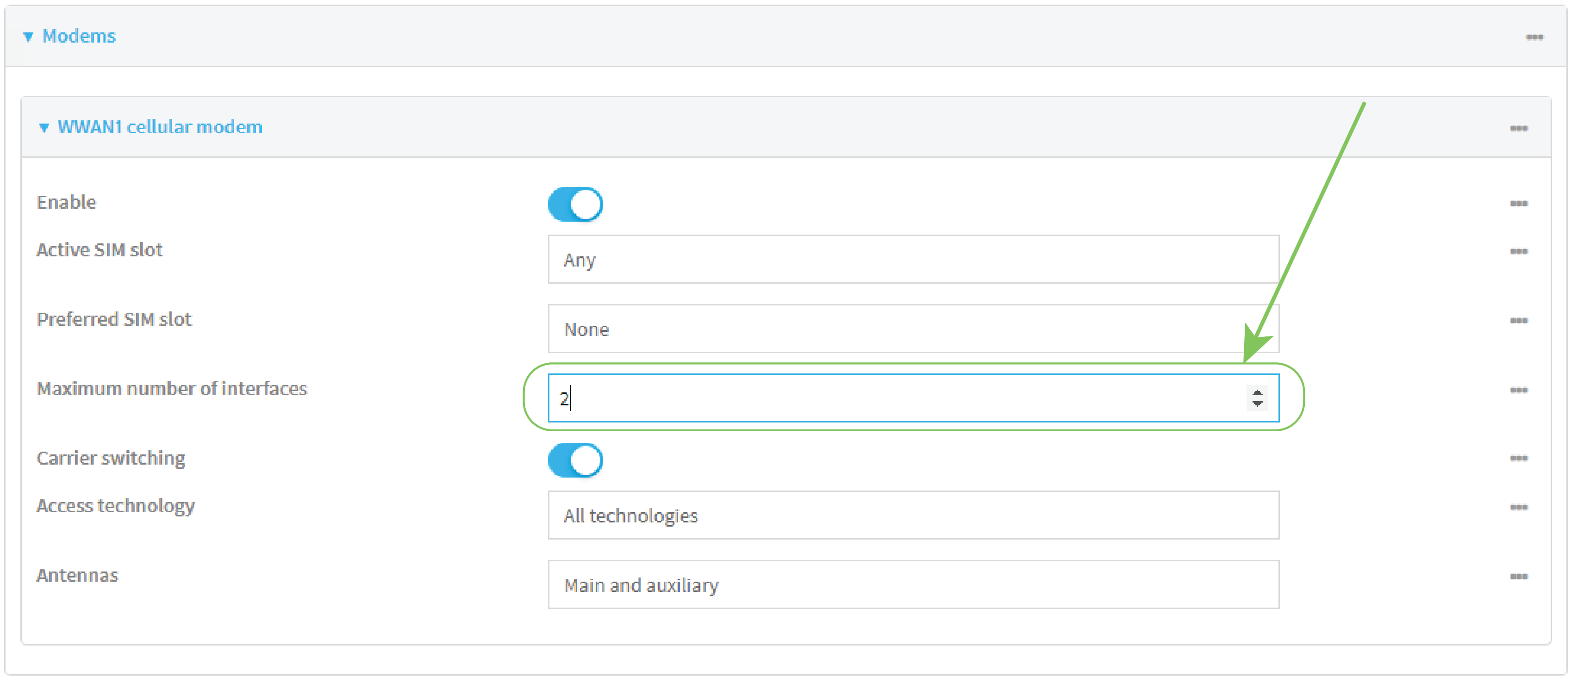Open the Enable setting options menu
The image size is (1571, 677).
click(x=1520, y=204)
